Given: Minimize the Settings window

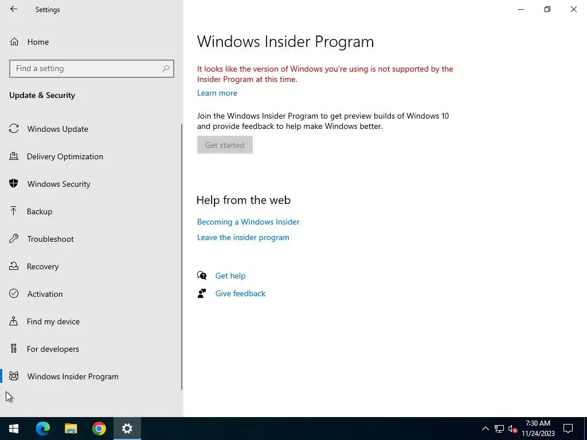Looking at the screenshot, I should point(521,9).
